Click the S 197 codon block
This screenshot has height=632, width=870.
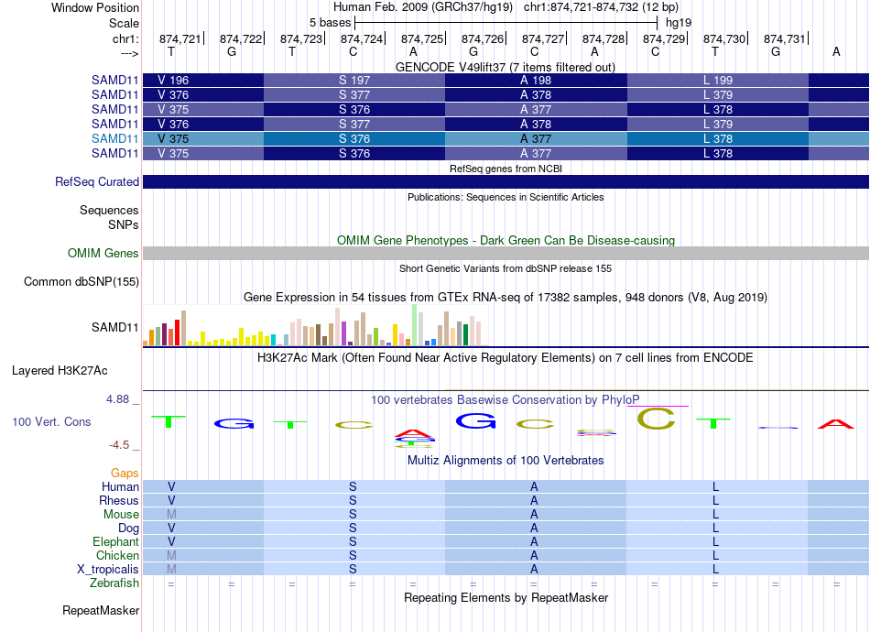354,80
